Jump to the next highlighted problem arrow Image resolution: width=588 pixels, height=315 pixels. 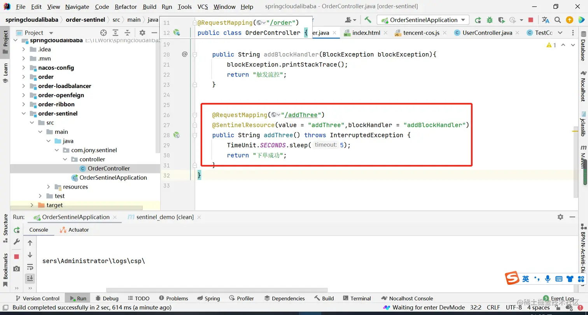click(x=573, y=45)
